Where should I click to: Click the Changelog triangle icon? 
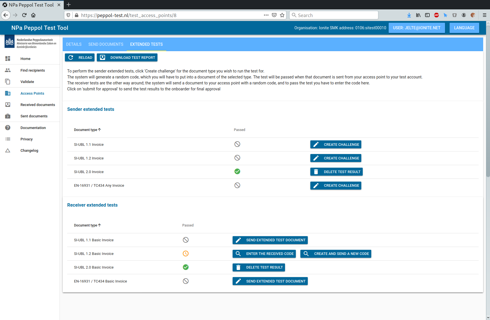[x=8, y=150]
